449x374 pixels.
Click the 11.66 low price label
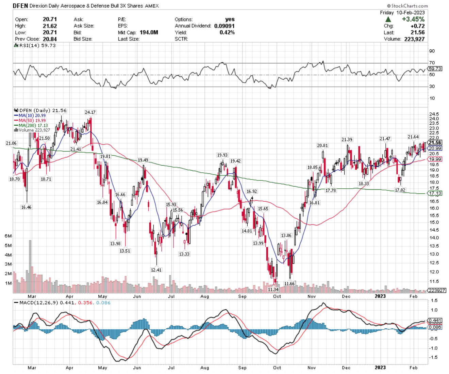[x=289, y=284]
